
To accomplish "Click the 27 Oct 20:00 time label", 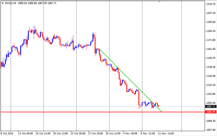I will [96, 133].
